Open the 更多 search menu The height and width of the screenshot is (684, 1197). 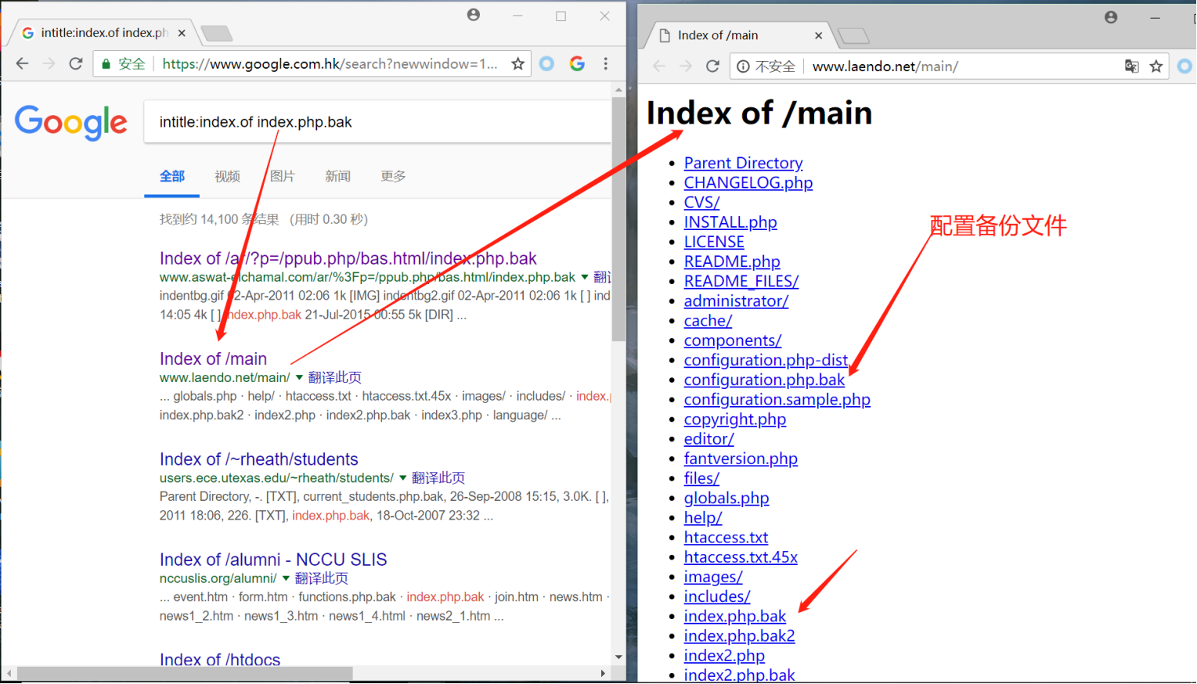coord(393,176)
